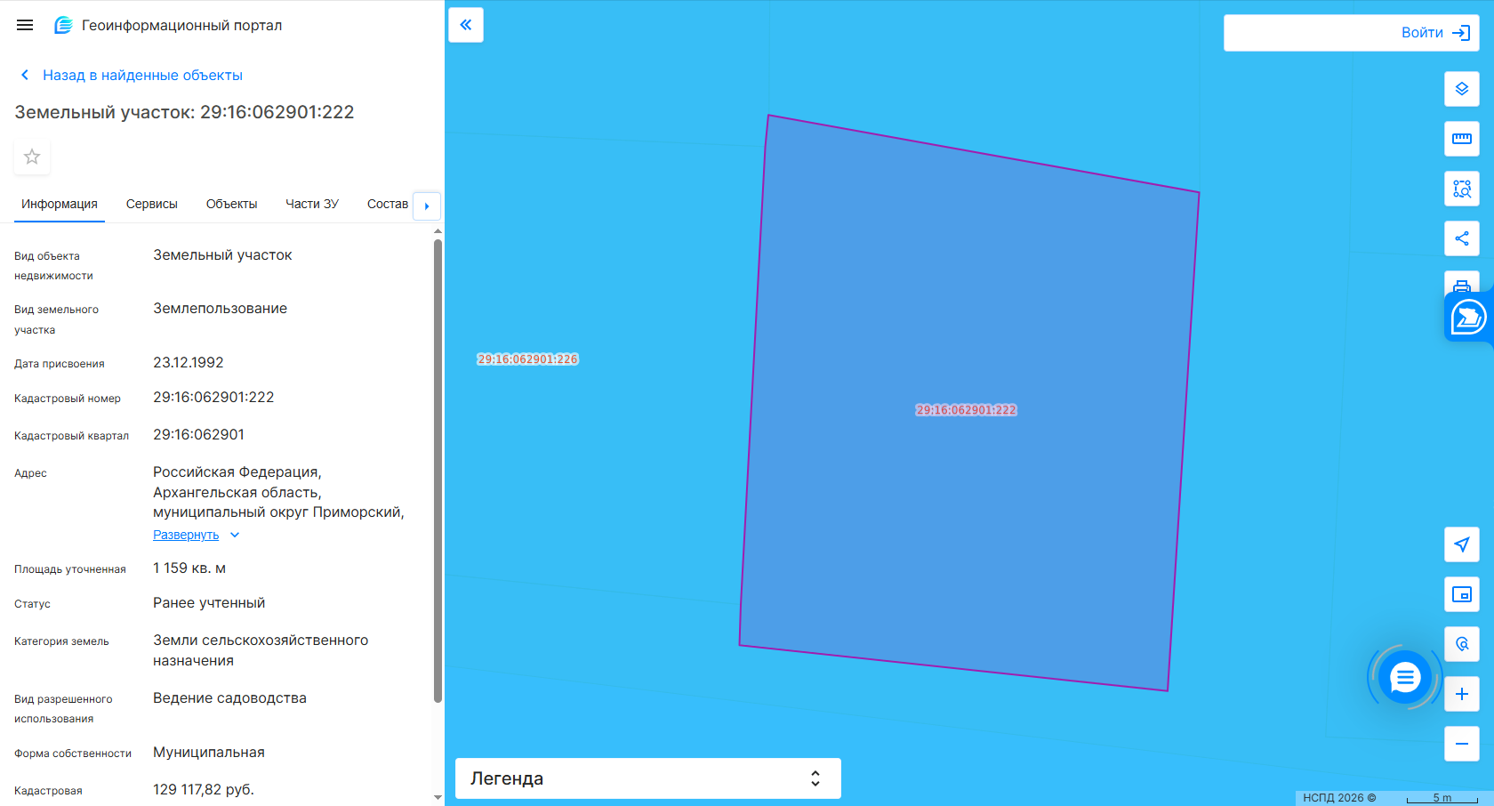Collapse the side panel with double chevron
1494x806 pixels.
[466, 25]
